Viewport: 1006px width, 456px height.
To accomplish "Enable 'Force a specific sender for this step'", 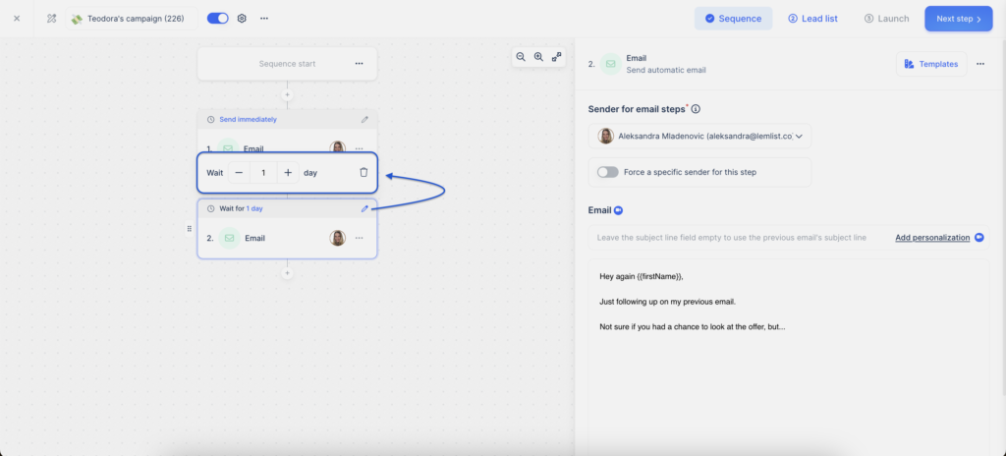I will pyautogui.click(x=608, y=172).
